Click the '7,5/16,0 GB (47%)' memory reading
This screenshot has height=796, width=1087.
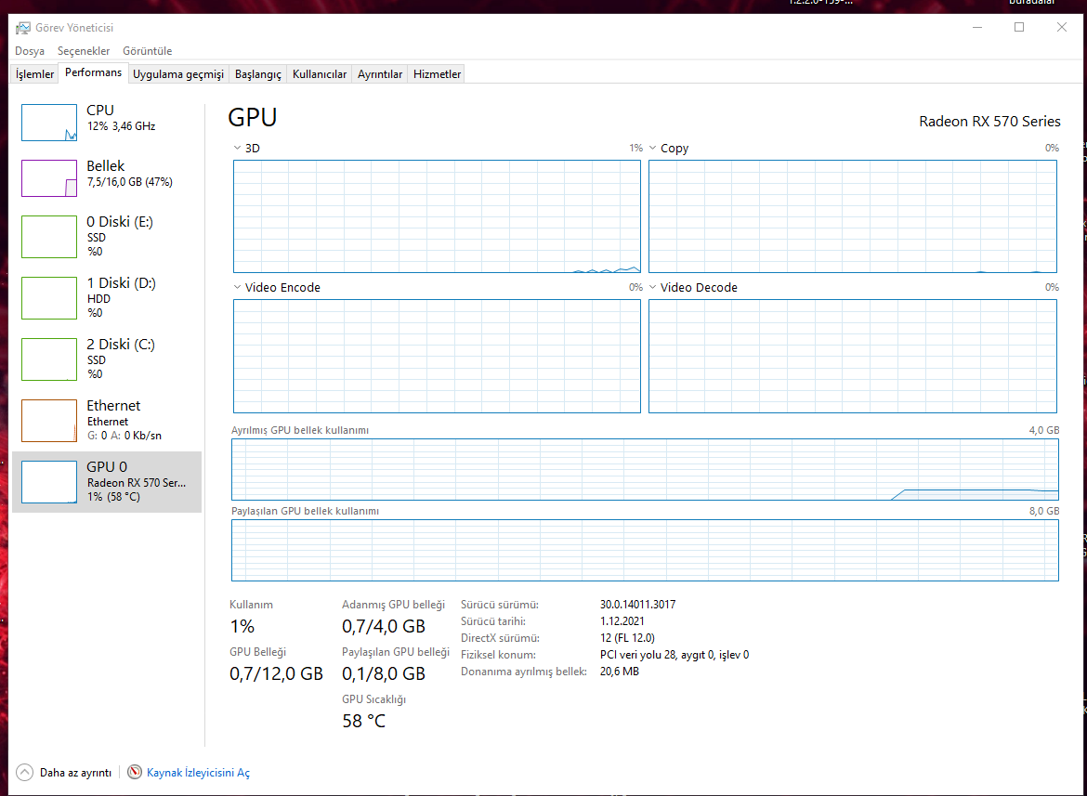point(130,181)
